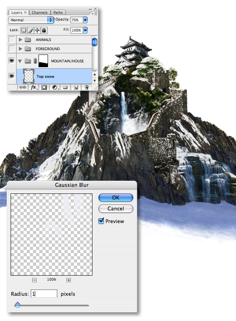Viewport: 236px width, 321px height.
Task: Click the FOREGROUND group folder icon
Action: click(x=28, y=49)
